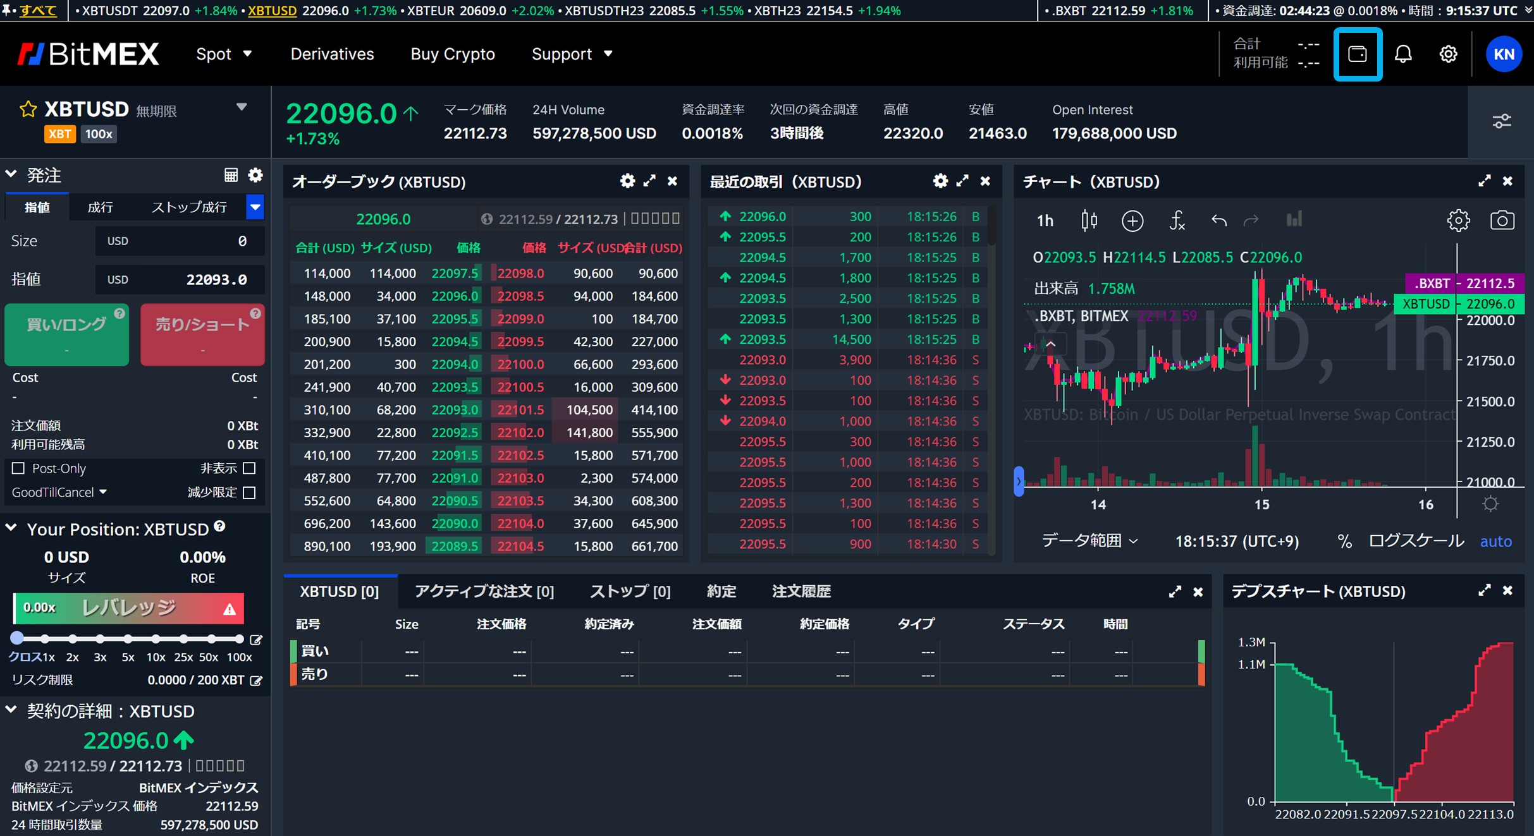This screenshot has width=1534, height=836.
Task: Expand the Chart panel fullscreen
Action: tap(1485, 181)
